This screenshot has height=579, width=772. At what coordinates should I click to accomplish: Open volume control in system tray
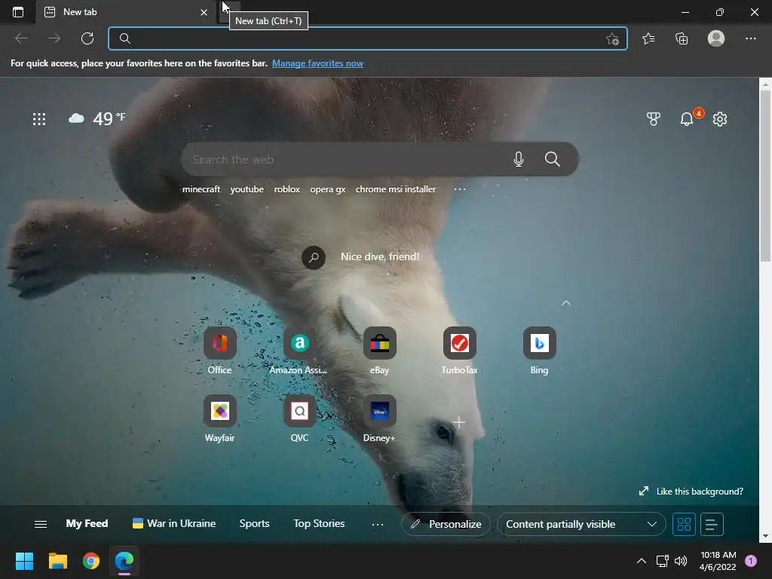pyautogui.click(x=681, y=561)
